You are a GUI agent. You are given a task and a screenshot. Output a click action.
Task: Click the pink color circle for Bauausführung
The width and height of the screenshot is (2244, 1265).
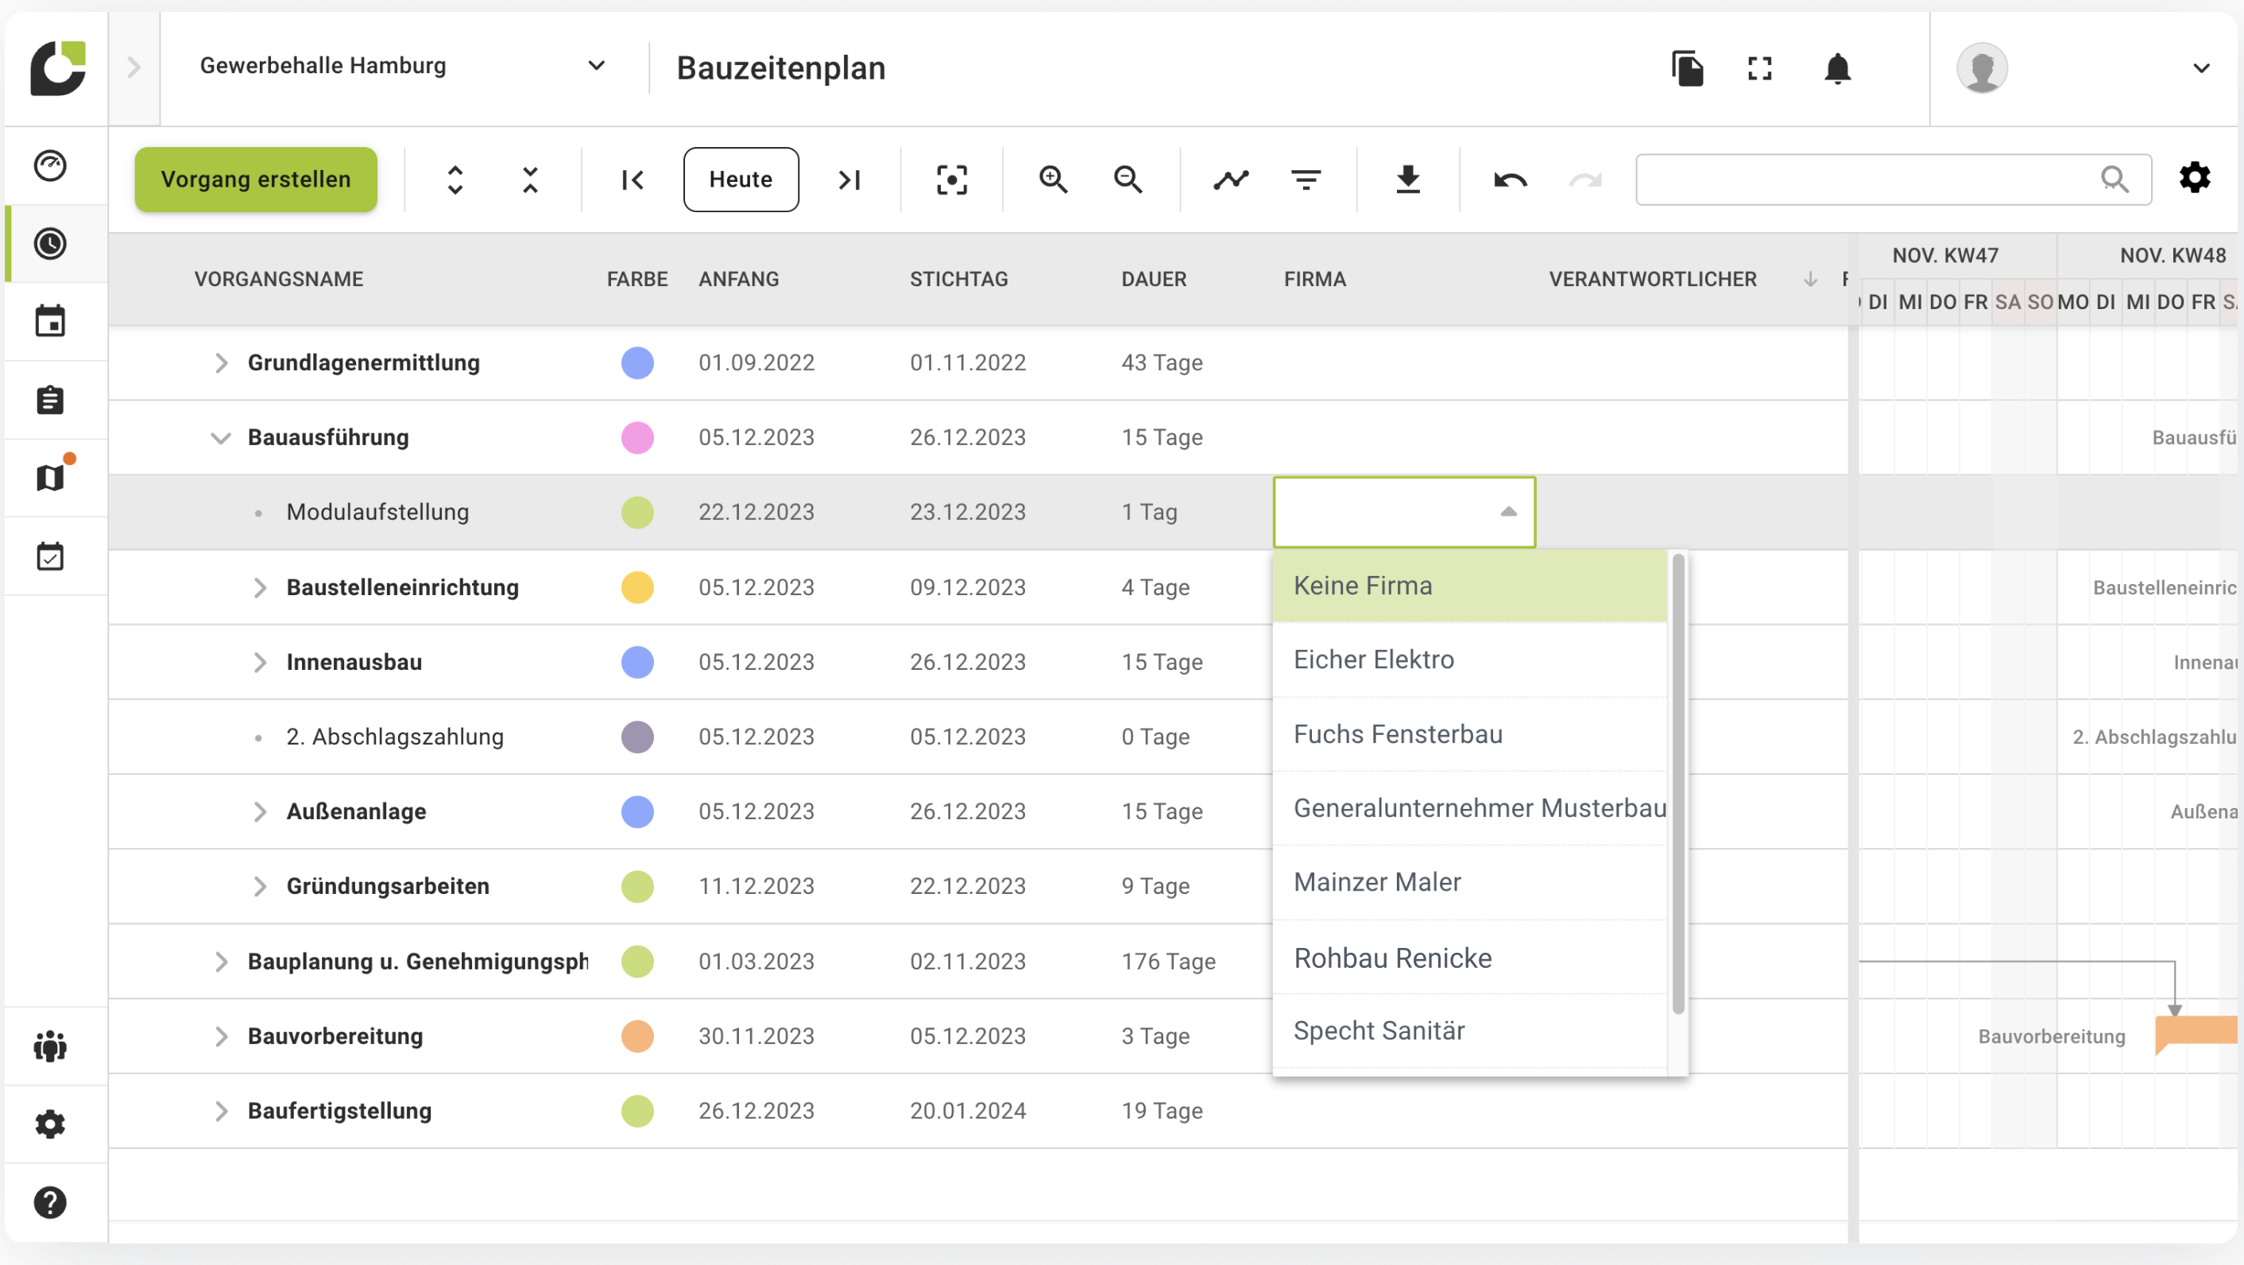[637, 437]
